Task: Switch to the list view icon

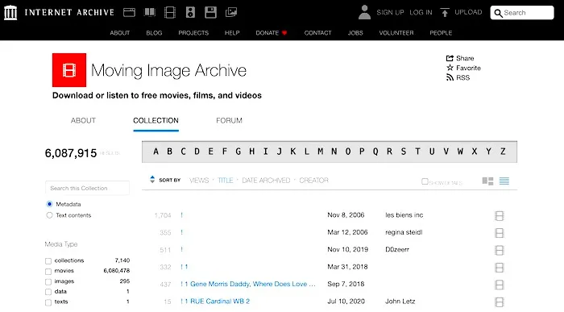Action: (504, 181)
